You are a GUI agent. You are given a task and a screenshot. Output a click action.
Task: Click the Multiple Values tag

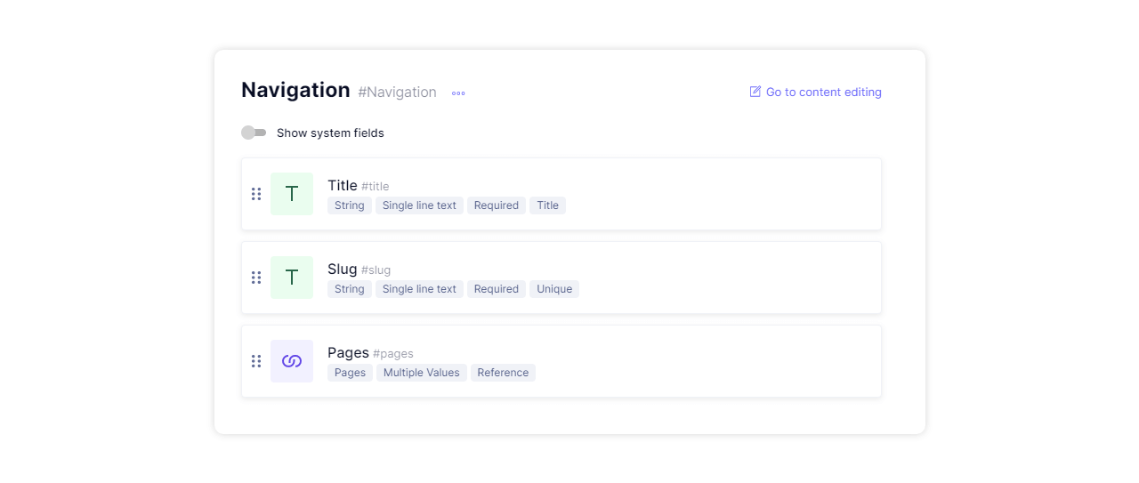422,373
